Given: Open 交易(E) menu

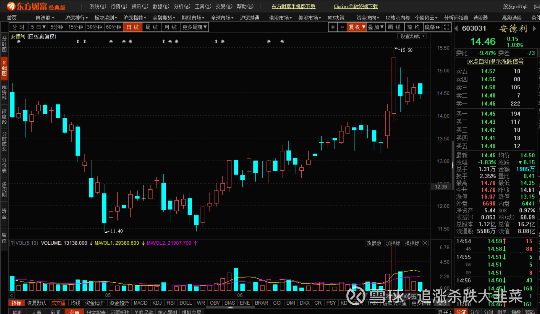Looking at the screenshot, I should click(224, 6).
